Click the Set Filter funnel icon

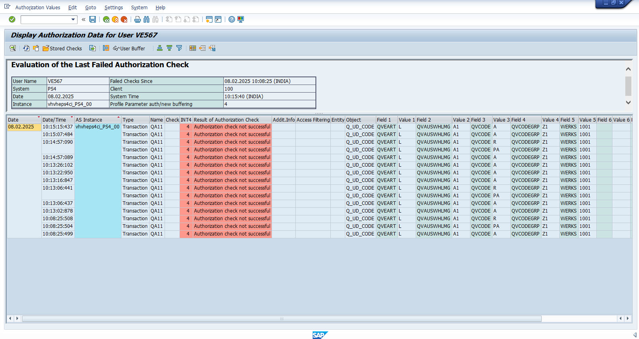coord(179,48)
